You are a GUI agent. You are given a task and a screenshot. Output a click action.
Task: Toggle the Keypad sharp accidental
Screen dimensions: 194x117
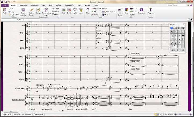pos(175,36)
